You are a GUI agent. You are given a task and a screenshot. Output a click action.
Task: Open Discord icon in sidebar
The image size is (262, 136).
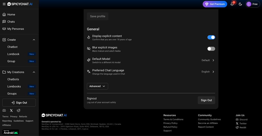(4, 110)
